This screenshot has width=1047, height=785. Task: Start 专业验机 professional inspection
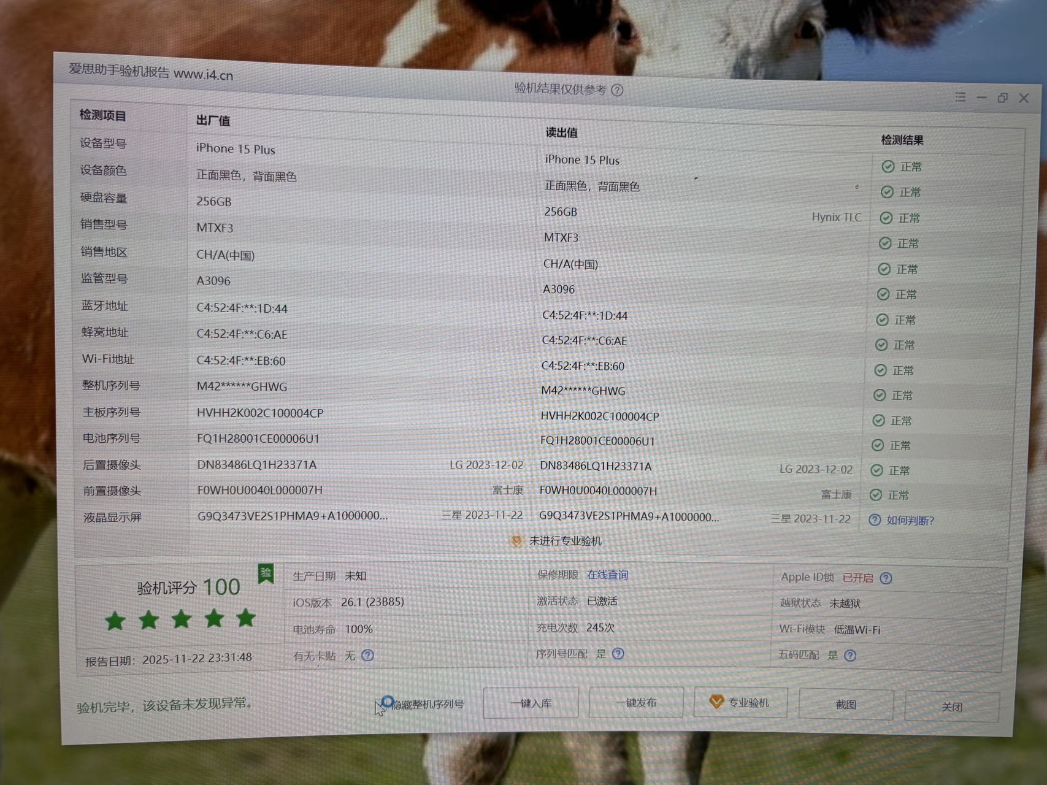(740, 703)
